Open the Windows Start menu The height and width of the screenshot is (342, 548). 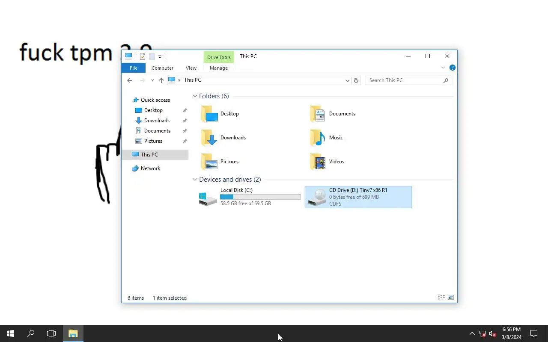tap(10, 333)
